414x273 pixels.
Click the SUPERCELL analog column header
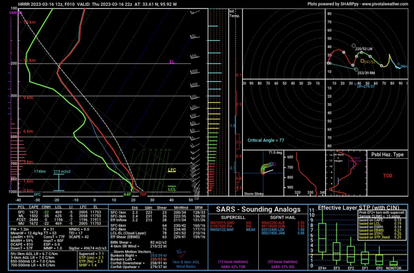click(233, 217)
